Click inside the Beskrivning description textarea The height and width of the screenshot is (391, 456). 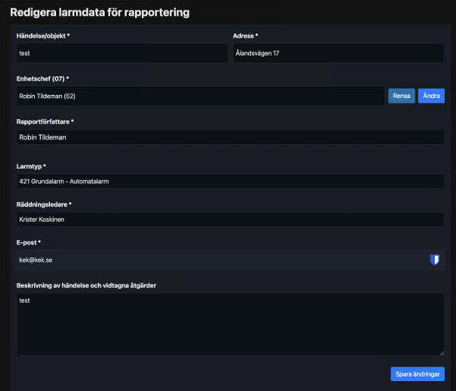point(230,324)
